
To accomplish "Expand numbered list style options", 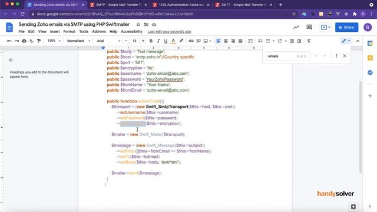I will pyautogui.click(x=286, y=41).
